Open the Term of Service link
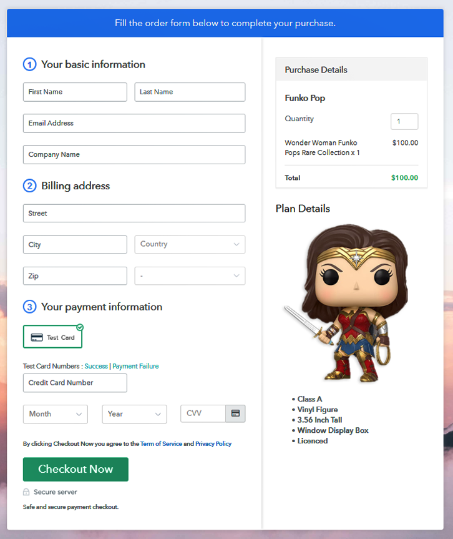The image size is (453, 539). pos(161,444)
